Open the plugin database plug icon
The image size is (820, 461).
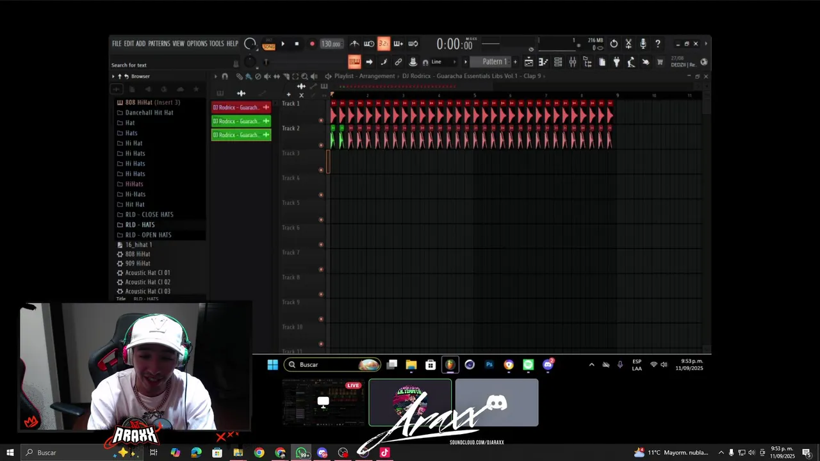point(616,62)
